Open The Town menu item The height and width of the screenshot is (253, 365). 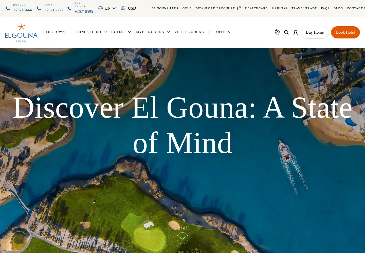(x=55, y=32)
